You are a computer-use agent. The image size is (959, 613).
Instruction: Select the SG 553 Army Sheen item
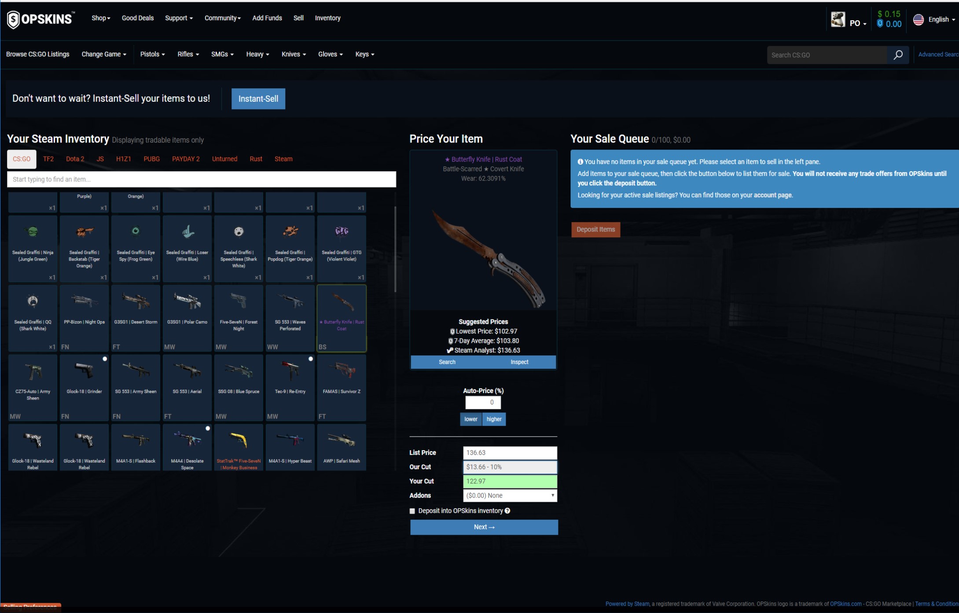(136, 388)
